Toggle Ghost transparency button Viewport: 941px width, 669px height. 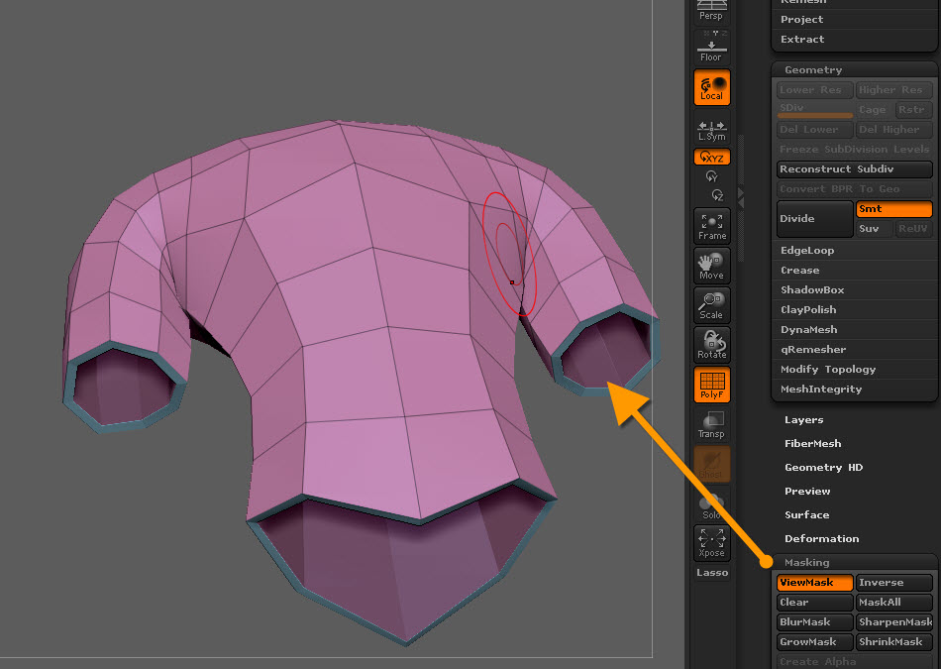tap(712, 464)
